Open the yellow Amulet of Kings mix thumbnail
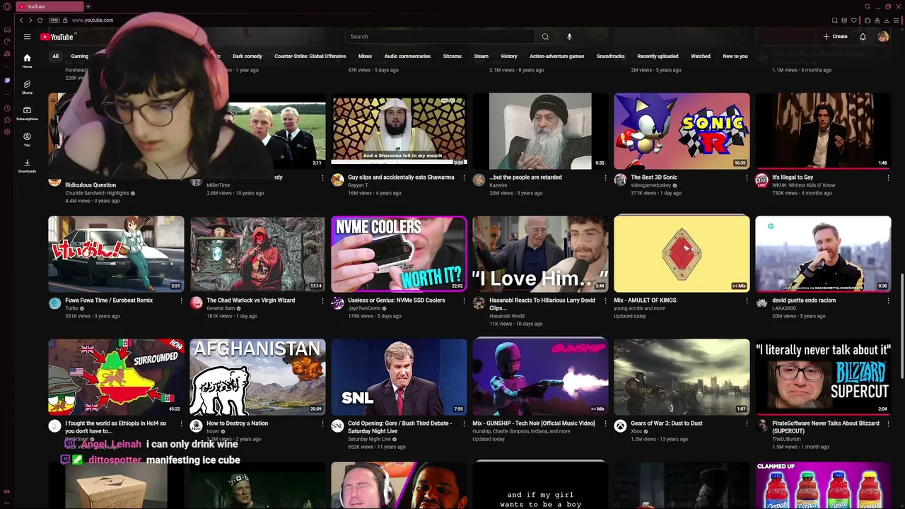905x509 pixels. pos(682,254)
